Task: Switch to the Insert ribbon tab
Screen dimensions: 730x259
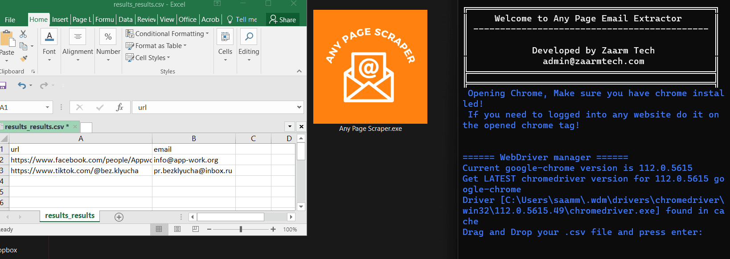Action: tap(60, 20)
